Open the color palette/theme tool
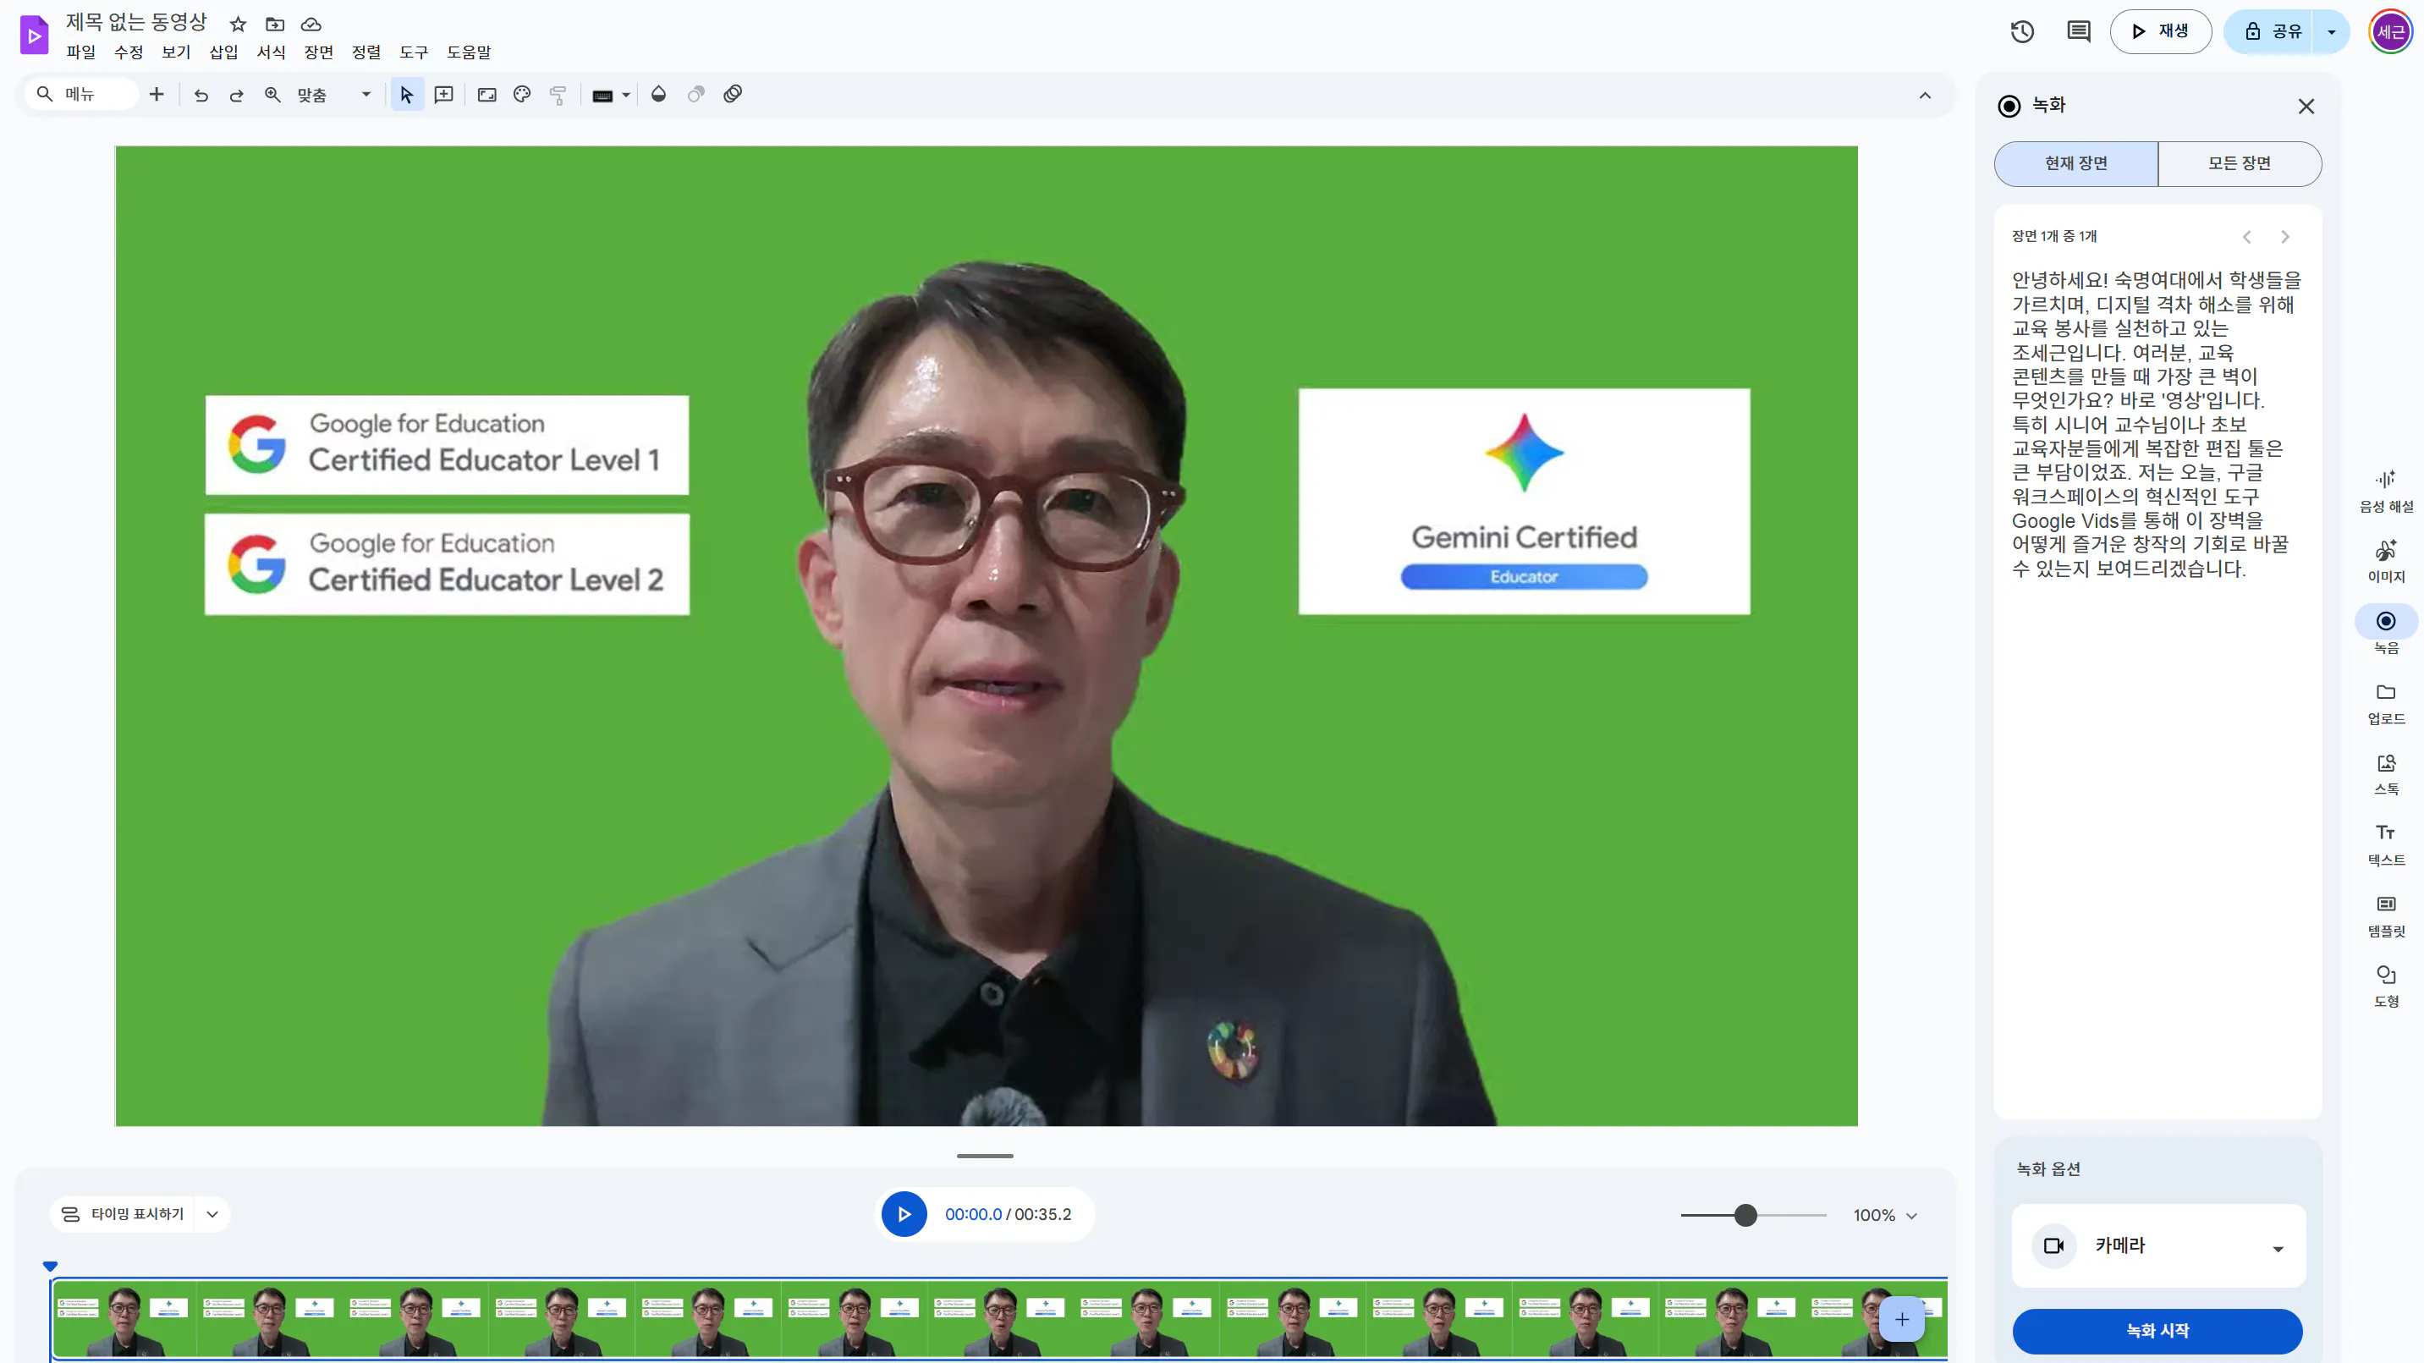Viewport: 2424px width, 1363px height. [520, 94]
